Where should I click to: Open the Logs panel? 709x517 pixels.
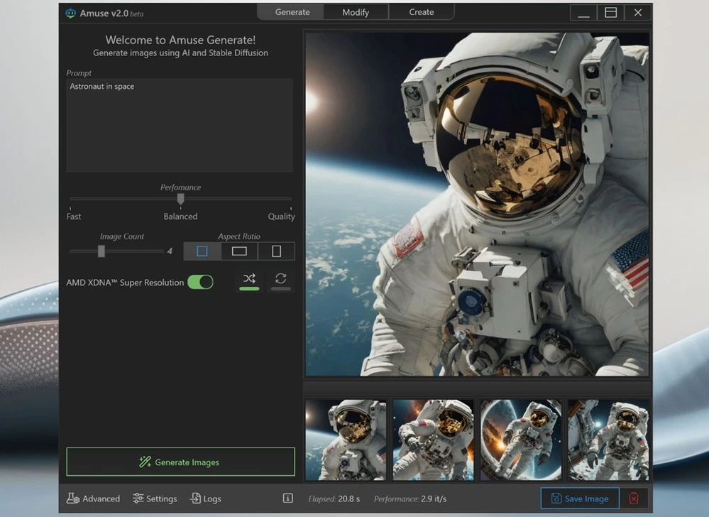pyautogui.click(x=205, y=499)
